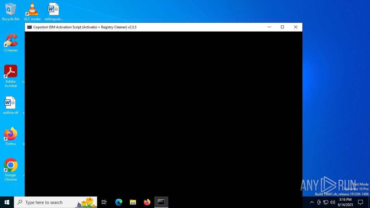Click the network status tray icon
370x208 pixels.
pyautogui.click(x=326, y=202)
